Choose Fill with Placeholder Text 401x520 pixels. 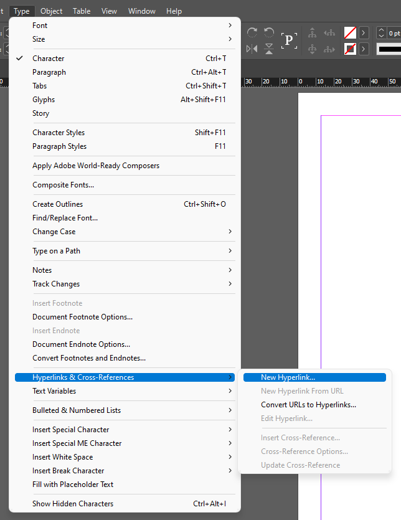coord(125,485)
